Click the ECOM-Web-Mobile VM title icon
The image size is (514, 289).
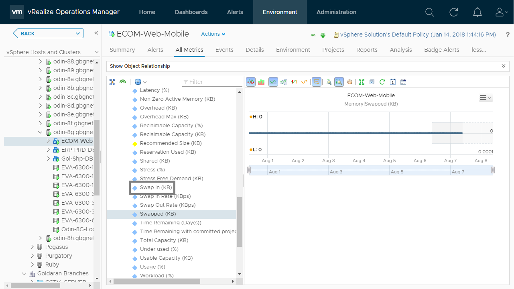[x=112, y=34]
